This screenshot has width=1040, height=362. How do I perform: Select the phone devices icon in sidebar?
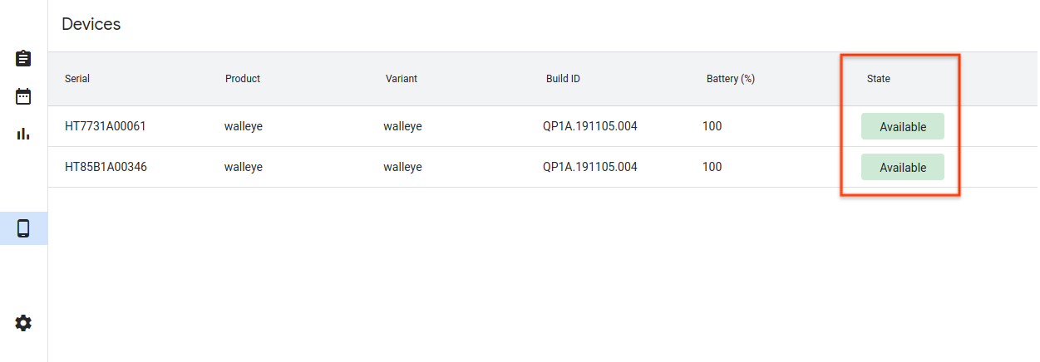click(x=23, y=228)
